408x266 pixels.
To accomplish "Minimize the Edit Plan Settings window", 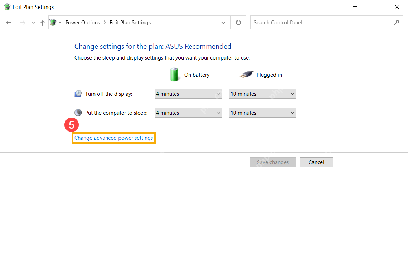I will (355, 7).
